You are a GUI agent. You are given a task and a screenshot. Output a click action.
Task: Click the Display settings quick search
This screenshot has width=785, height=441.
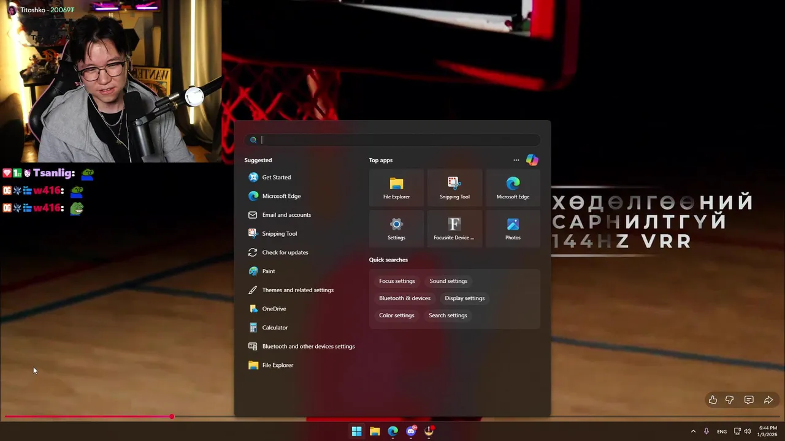click(x=465, y=298)
